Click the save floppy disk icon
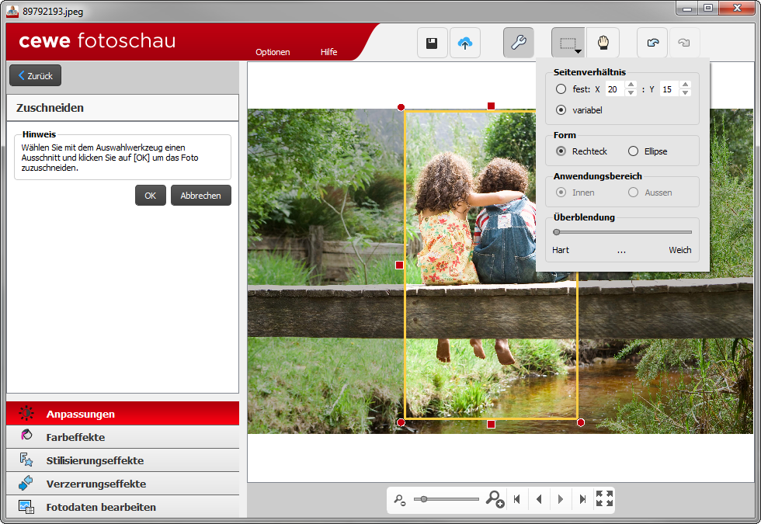Viewport: 761px width, 524px height. click(432, 43)
